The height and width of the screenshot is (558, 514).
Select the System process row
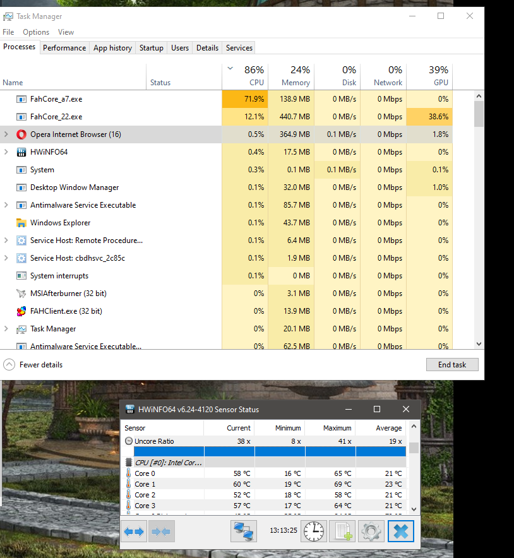coord(226,170)
